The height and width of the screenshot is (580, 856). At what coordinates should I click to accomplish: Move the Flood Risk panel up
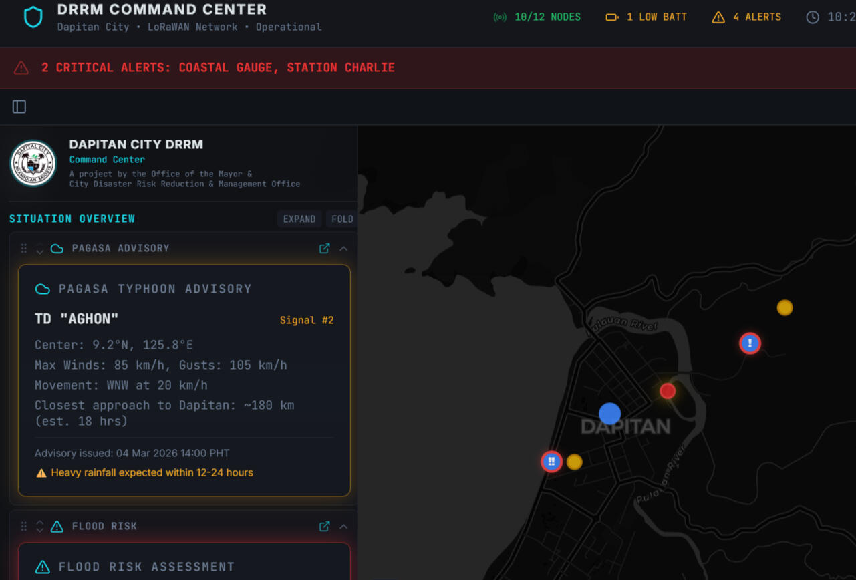click(40, 523)
